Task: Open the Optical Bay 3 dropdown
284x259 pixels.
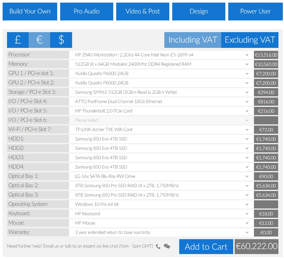Action: [161, 195]
